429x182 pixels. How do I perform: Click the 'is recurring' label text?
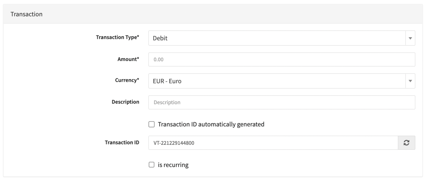tap(173, 165)
